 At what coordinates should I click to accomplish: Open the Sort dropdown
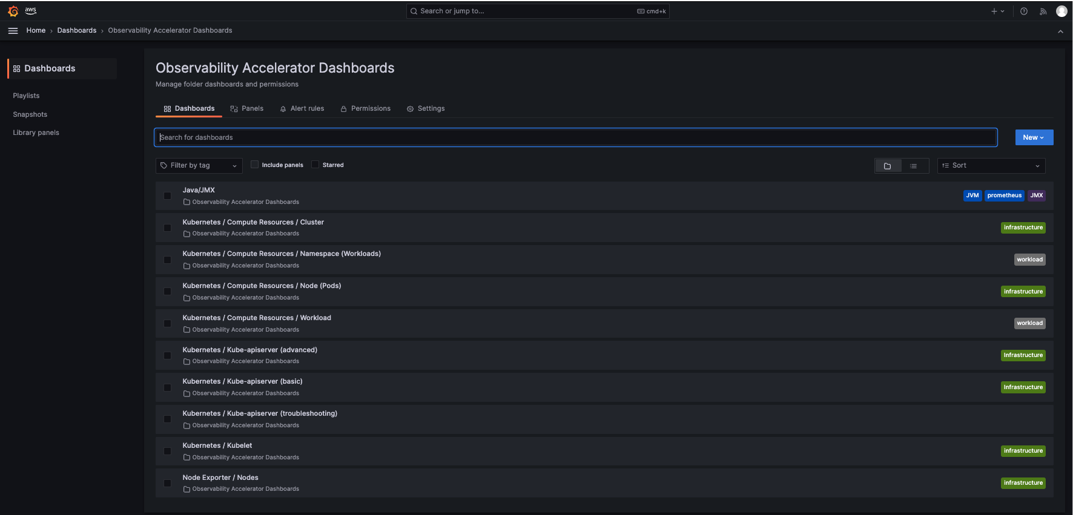click(991, 165)
